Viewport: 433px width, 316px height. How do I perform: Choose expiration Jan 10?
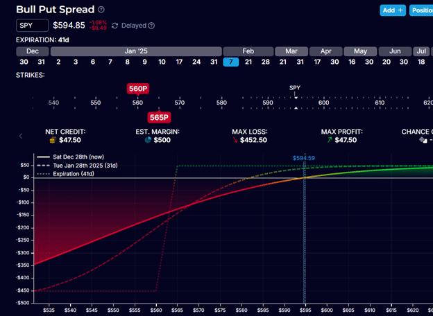162,62
